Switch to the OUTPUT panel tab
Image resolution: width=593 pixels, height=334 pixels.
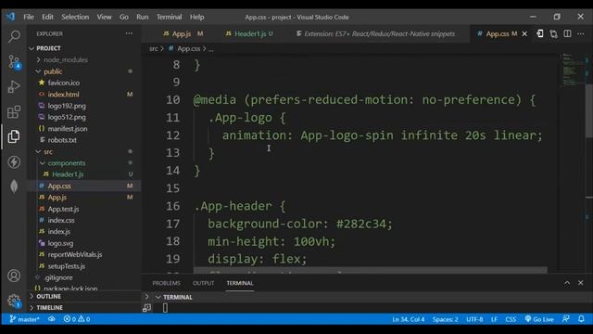(x=204, y=283)
